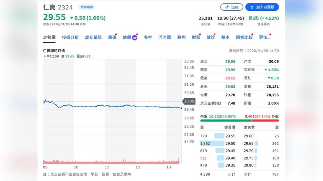Switch to the 同業比較 tab
The width and height of the screenshot is (323, 181).
(x=244, y=37)
